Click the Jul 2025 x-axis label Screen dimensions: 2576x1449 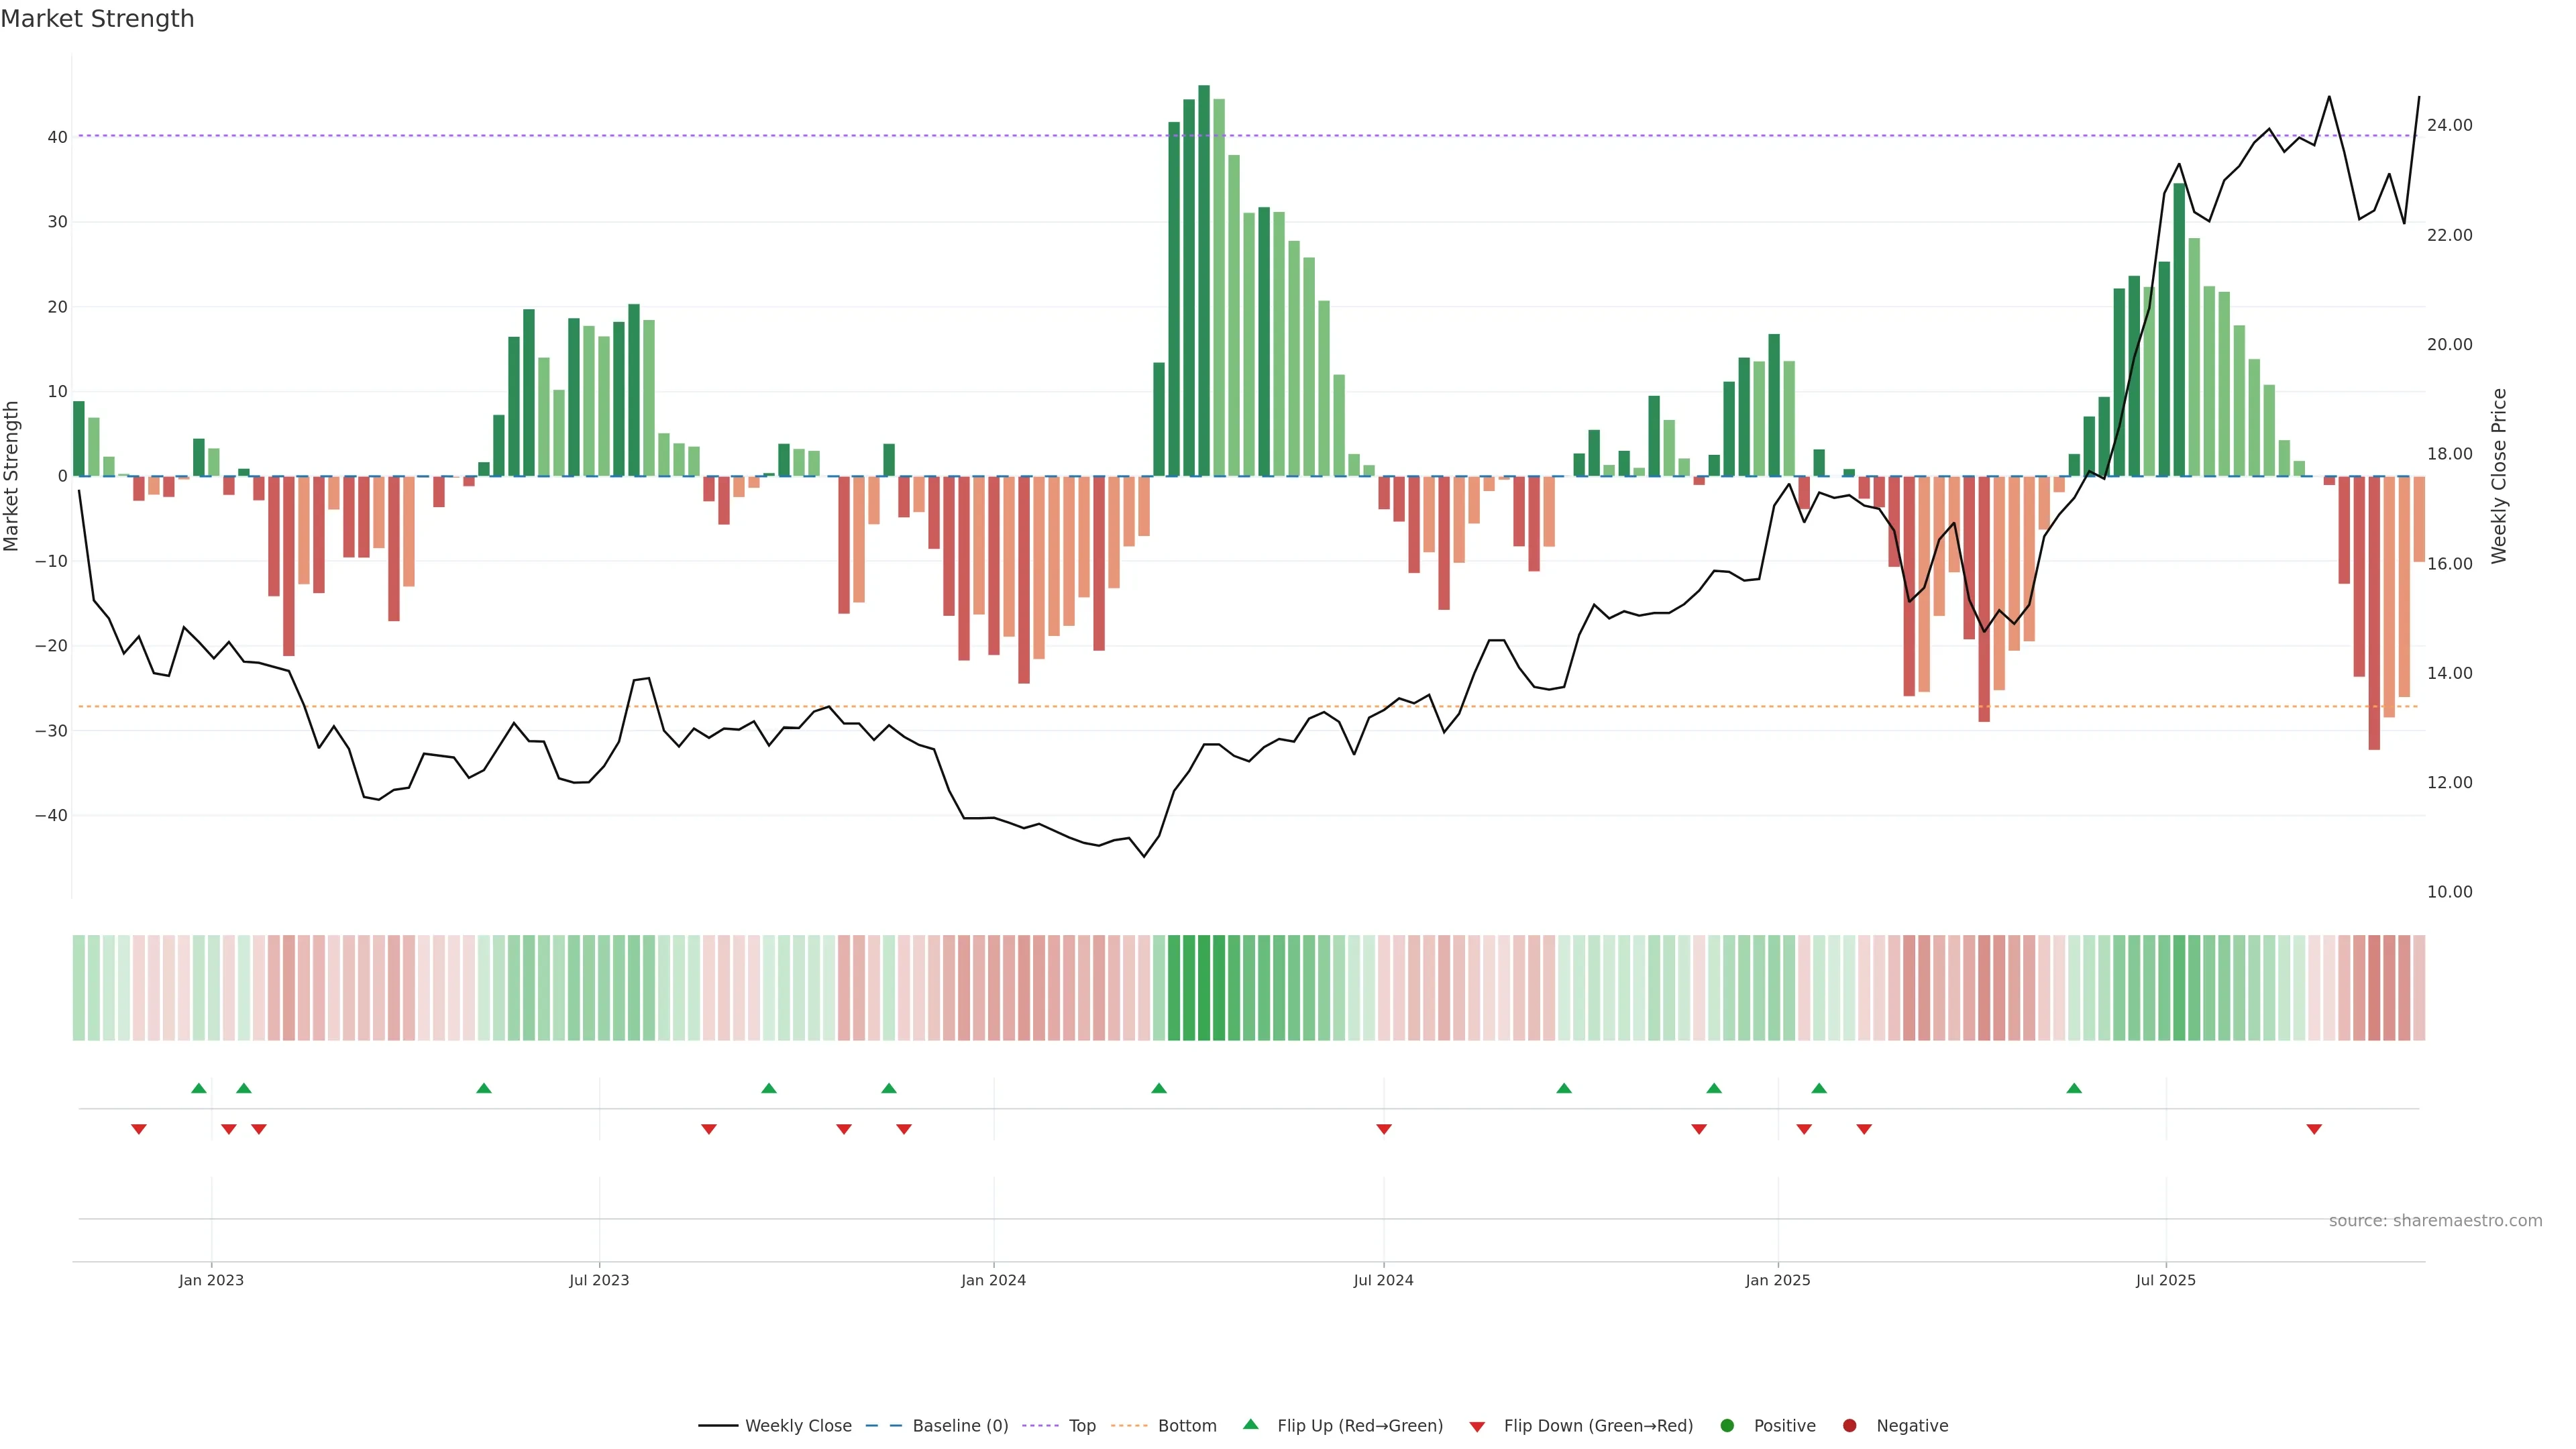point(2166,1280)
